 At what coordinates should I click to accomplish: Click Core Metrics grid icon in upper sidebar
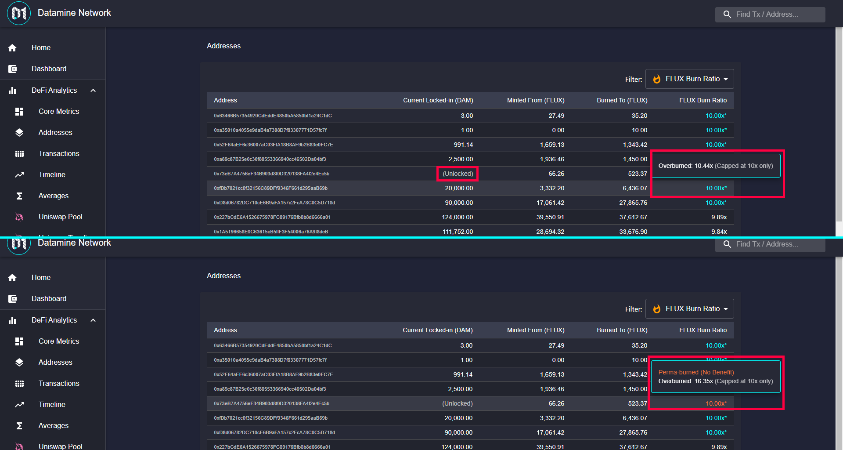coord(19,112)
